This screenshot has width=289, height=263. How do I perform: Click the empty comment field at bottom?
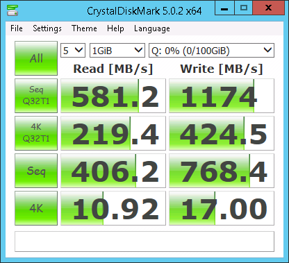click(x=144, y=241)
